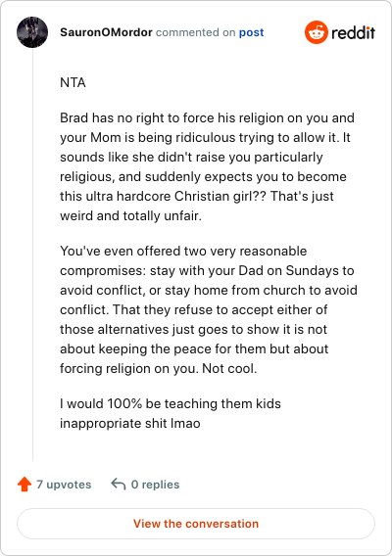Screen dimensions: 392x556
Task: Select the '7 upvotes' label
Action: click(64, 485)
